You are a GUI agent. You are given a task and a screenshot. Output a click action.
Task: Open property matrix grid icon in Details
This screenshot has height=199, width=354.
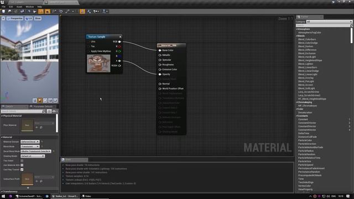point(49,111)
